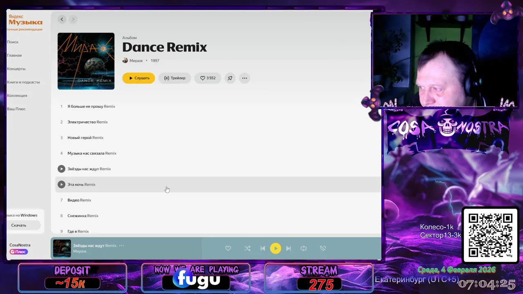The height and width of the screenshot is (294, 523).
Task: Play track Звёзды нас ждут Remix via its play icon
Action: pos(61,169)
